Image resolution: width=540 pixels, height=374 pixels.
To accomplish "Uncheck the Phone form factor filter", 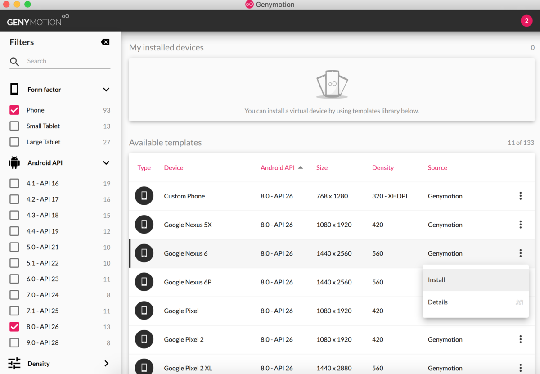I will coord(14,110).
